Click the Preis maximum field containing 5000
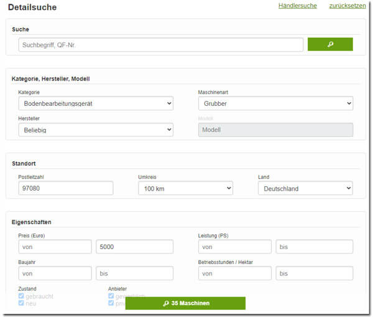373x317 pixels. tap(134, 247)
